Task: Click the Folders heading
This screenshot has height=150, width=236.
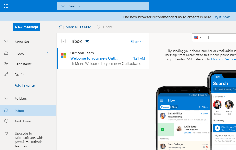Action: click(21, 98)
